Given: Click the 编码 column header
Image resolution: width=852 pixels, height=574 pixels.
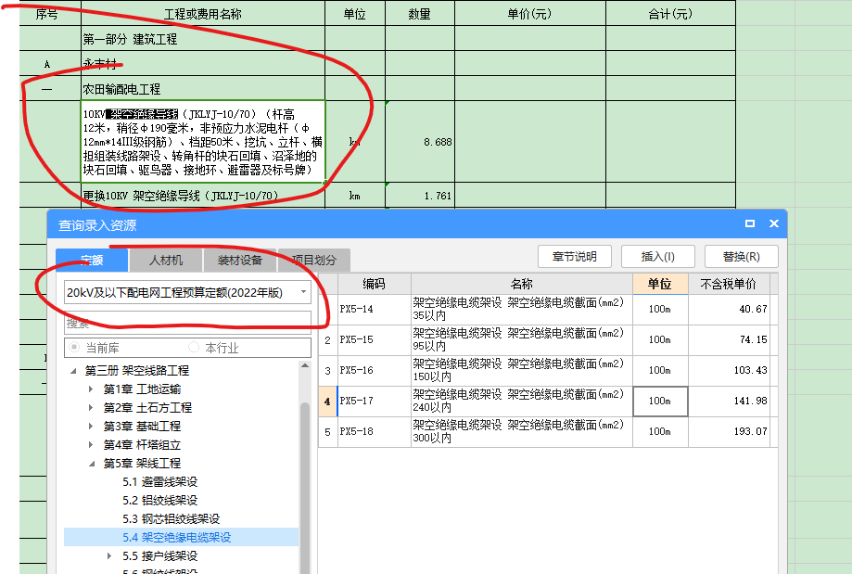Looking at the screenshot, I should (374, 284).
